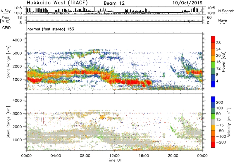Image resolution: width=234 pixels, height=162 pixels.
Task: Click the 'Time UT' axis label
Action: (114, 160)
